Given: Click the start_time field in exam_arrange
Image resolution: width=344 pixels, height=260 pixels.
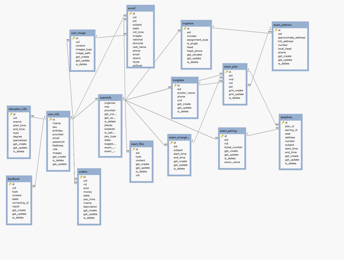Looking at the screenshot, I should coord(180,154).
